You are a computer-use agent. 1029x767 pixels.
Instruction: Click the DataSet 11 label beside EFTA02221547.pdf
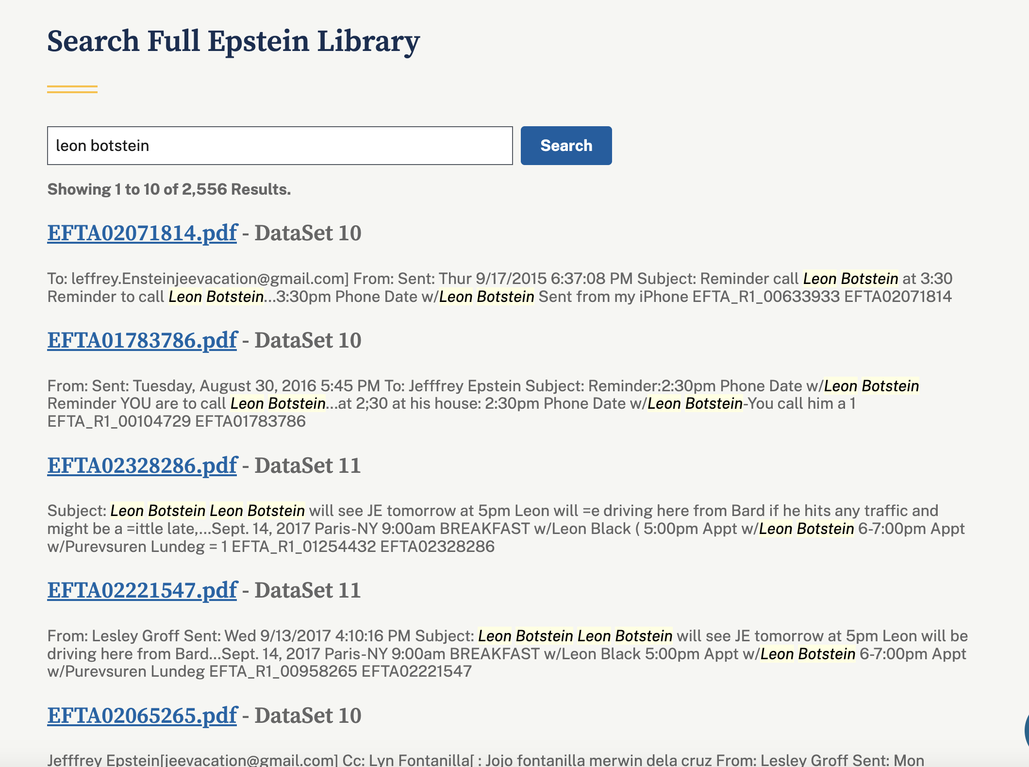point(308,591)
